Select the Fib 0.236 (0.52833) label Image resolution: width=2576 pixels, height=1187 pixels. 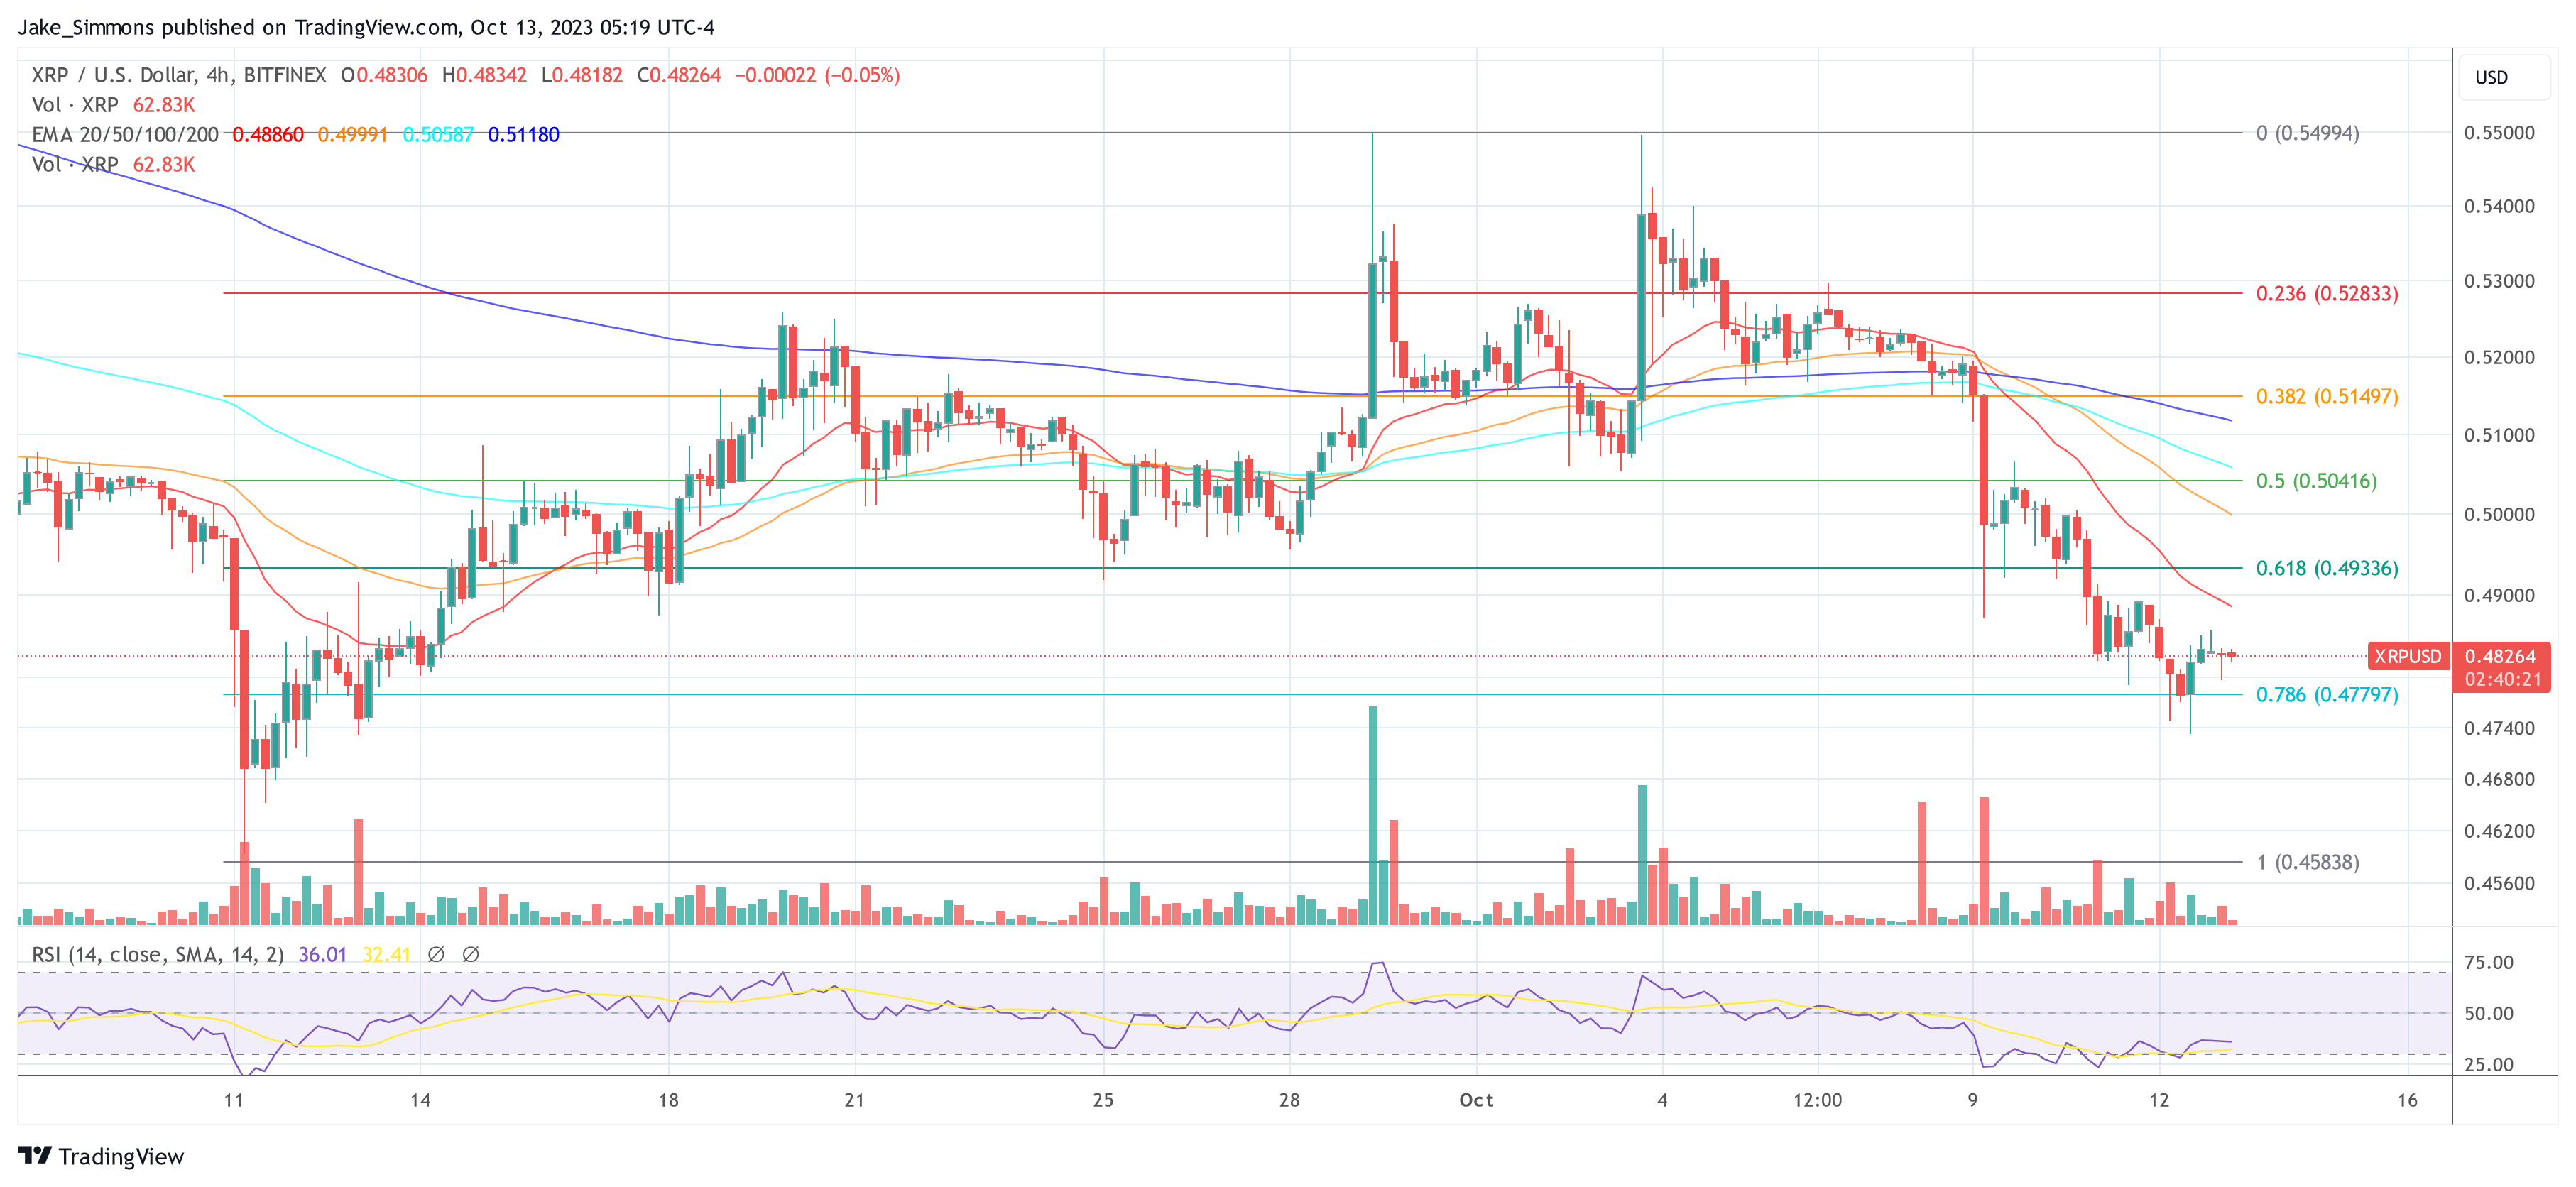(x=2326, y=293)
